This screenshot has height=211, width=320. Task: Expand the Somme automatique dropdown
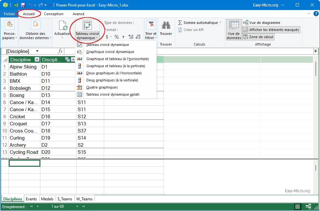[220, 23]
